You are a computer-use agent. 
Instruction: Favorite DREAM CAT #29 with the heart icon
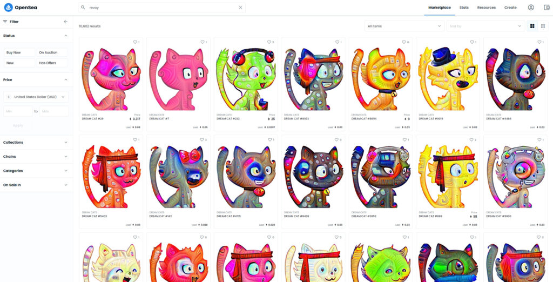click(x=134, y=42)
